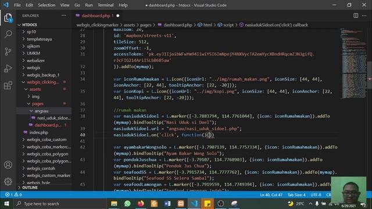The image size is (372, 209).
Task: Switch to the VS Code taskbar icon
Action: tap(194, 204)
